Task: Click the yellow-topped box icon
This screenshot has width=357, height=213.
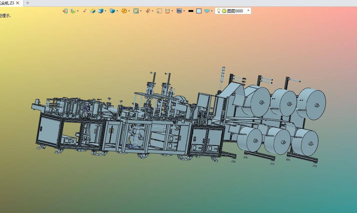Action: coord(93,11)
